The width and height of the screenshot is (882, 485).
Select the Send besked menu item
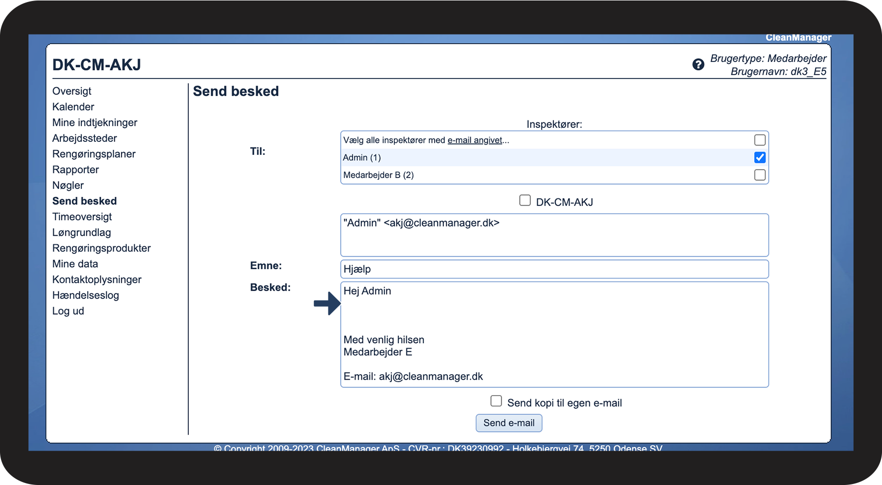click(x=85, y=201)
